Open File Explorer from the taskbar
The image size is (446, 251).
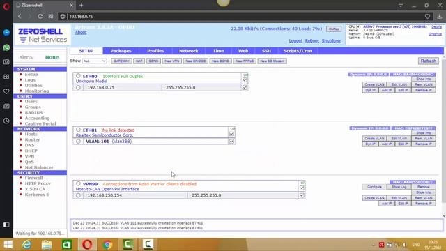47,245
